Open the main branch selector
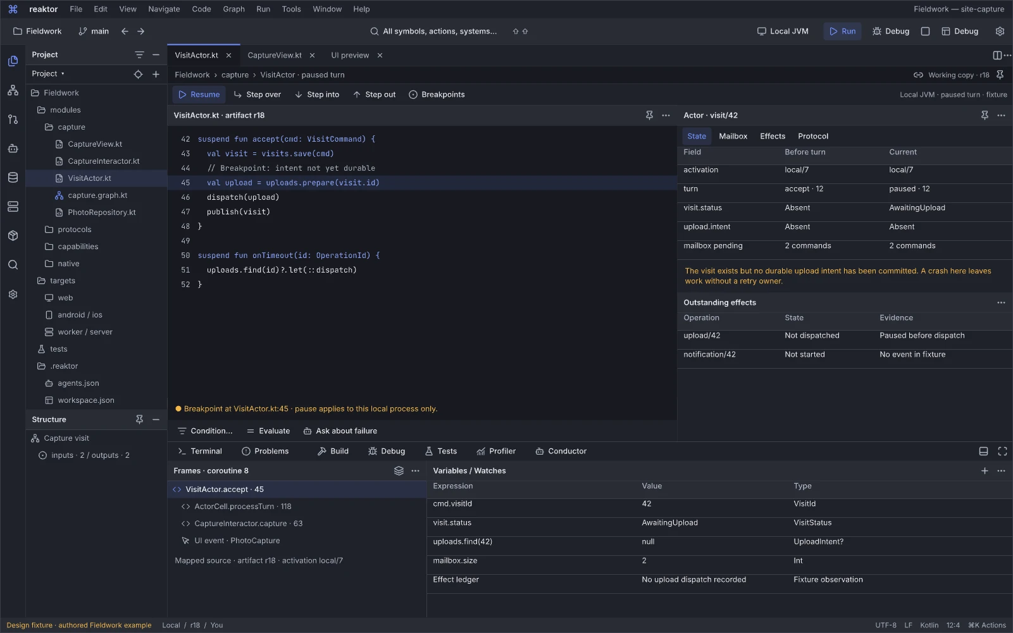This screenshot has width=1013, height=633. tap(94, 31)
